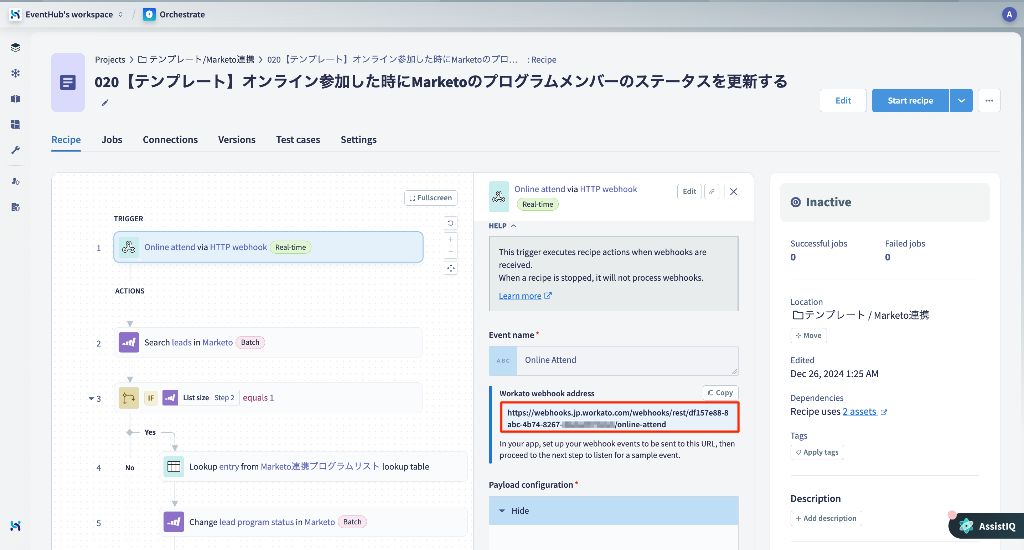This screenshot has width=1024, height=550.
Task: Open the Versions tab
Action: (237, 140)
